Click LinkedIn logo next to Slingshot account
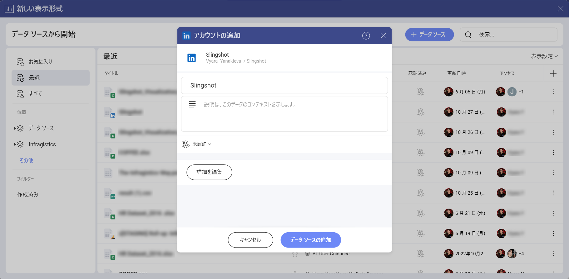Viewport: 569px width, 279px height. tap(191, 58)
